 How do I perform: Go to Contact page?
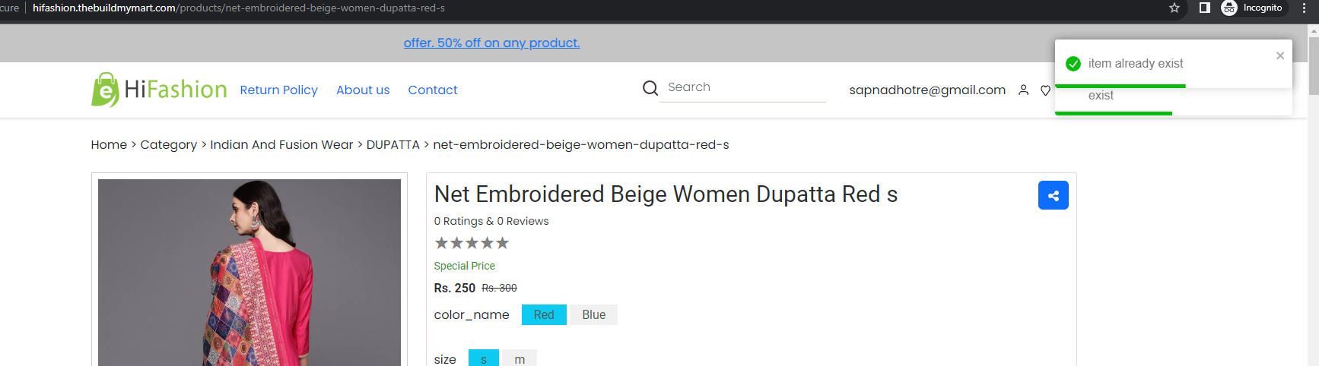coord(433,90)
